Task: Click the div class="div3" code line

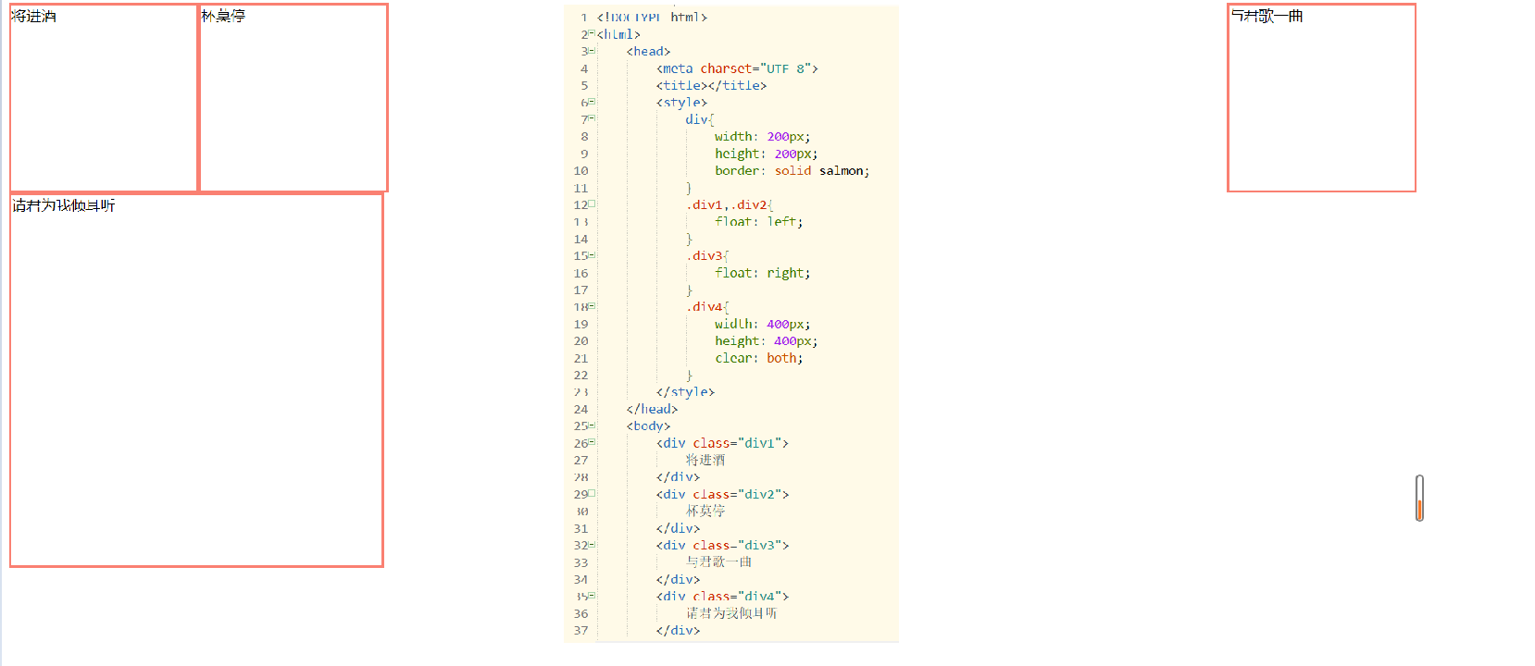Action: [x=722, y=545]
